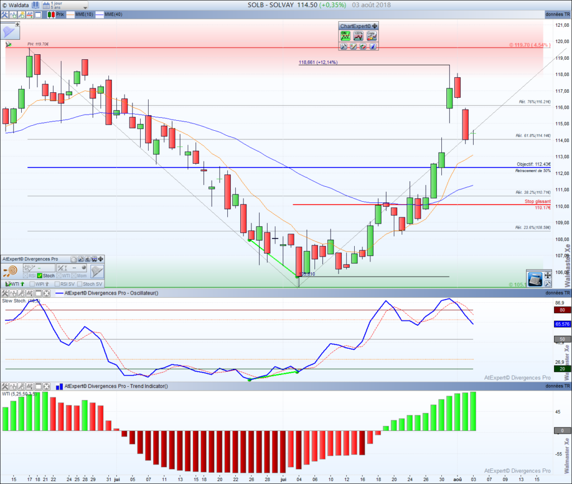The image size is (572, 484).
Task: Toggle the WTI up-arrow option
Action: coord(15,284)
